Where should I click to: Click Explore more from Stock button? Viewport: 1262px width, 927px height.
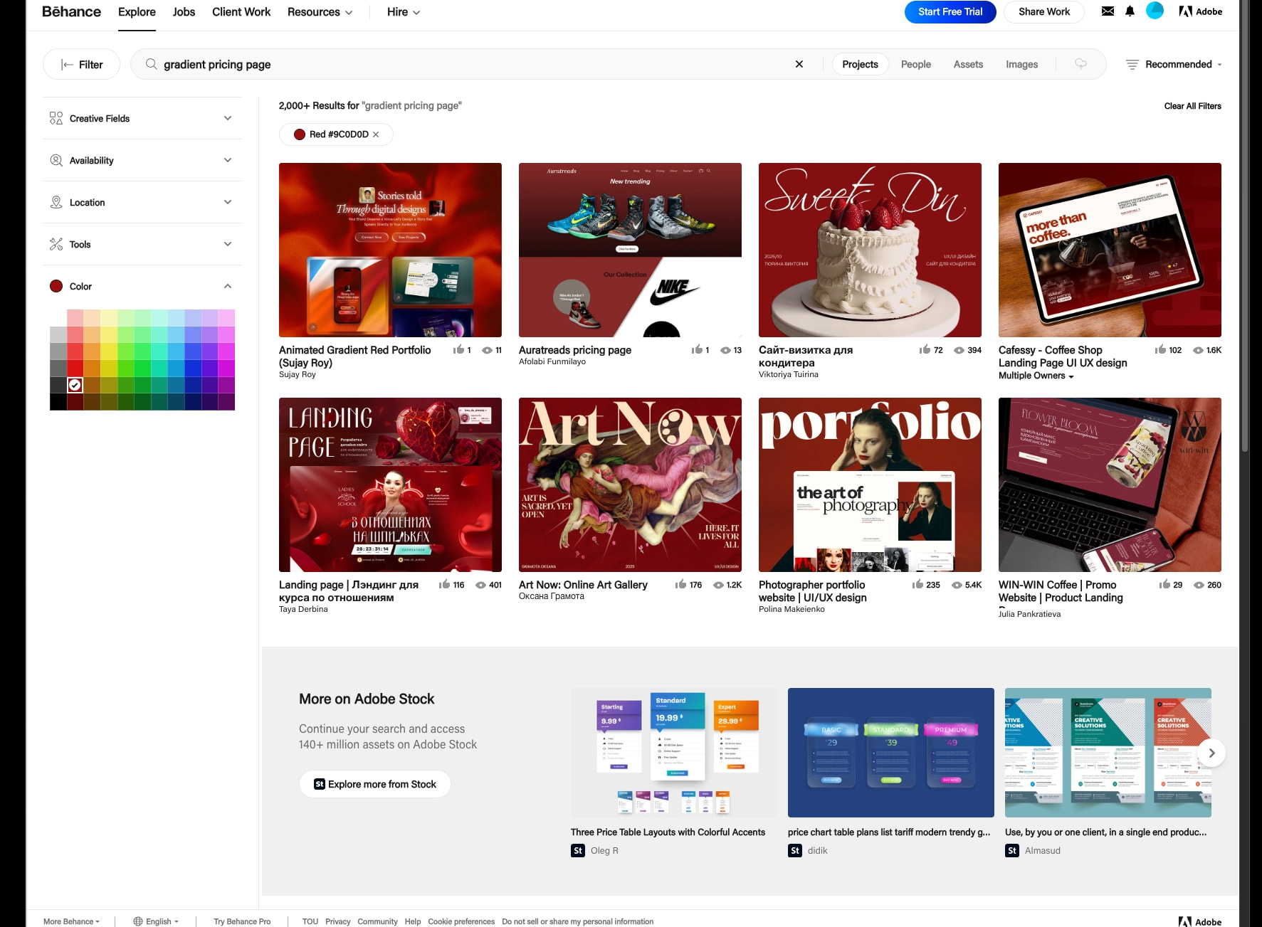coord(375,784)
